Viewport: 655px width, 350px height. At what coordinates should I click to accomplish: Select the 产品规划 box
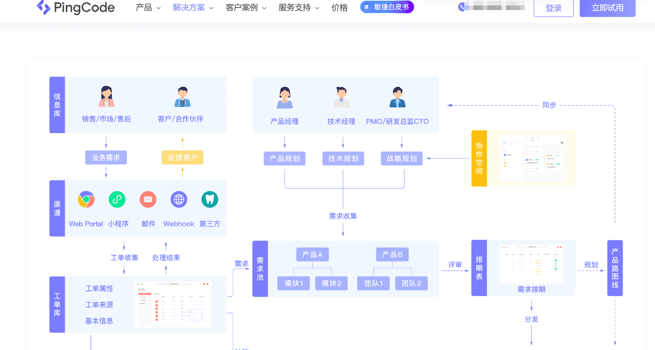click(285, 159)
